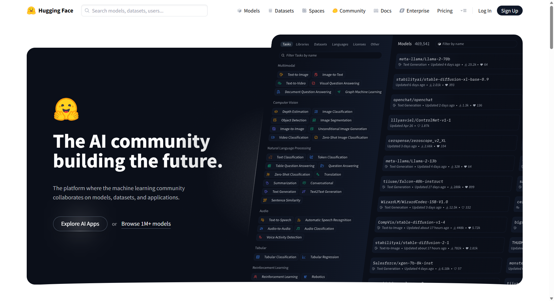The image size is (554, 301).
Task: Open Datasets in the top navigation
Action: [281, 11]
